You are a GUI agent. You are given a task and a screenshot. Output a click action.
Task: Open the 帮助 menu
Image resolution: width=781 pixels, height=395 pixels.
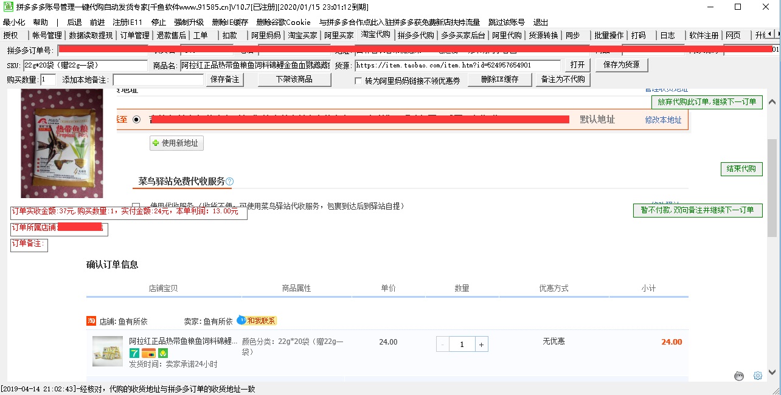pos(40,22)
